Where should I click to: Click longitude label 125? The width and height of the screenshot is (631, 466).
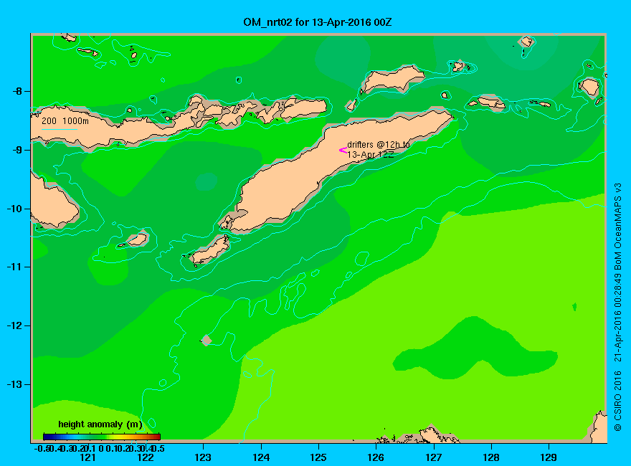coord(318,457)
